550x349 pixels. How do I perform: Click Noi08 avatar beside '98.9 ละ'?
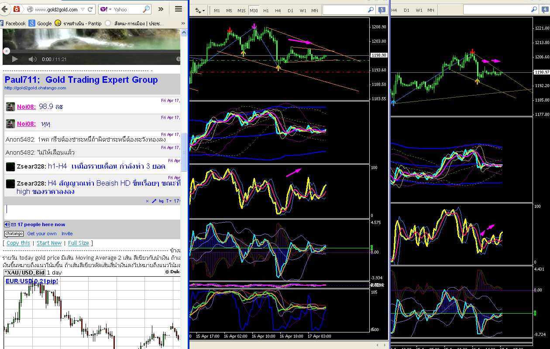[x=10, y=107]
